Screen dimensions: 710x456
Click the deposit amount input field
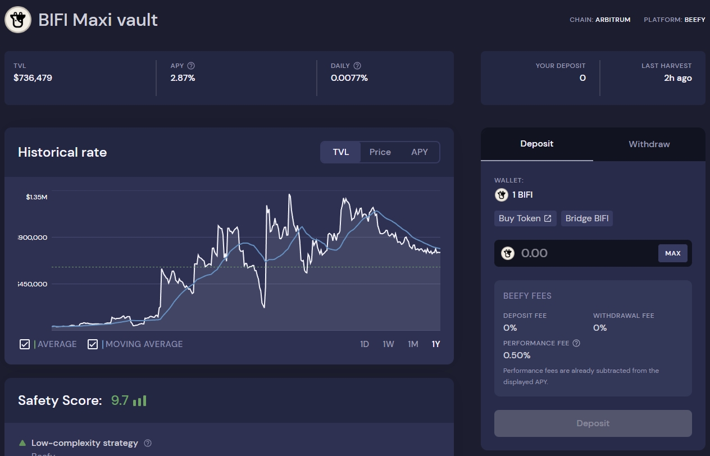pyautogui.click(x=579, y=253)
